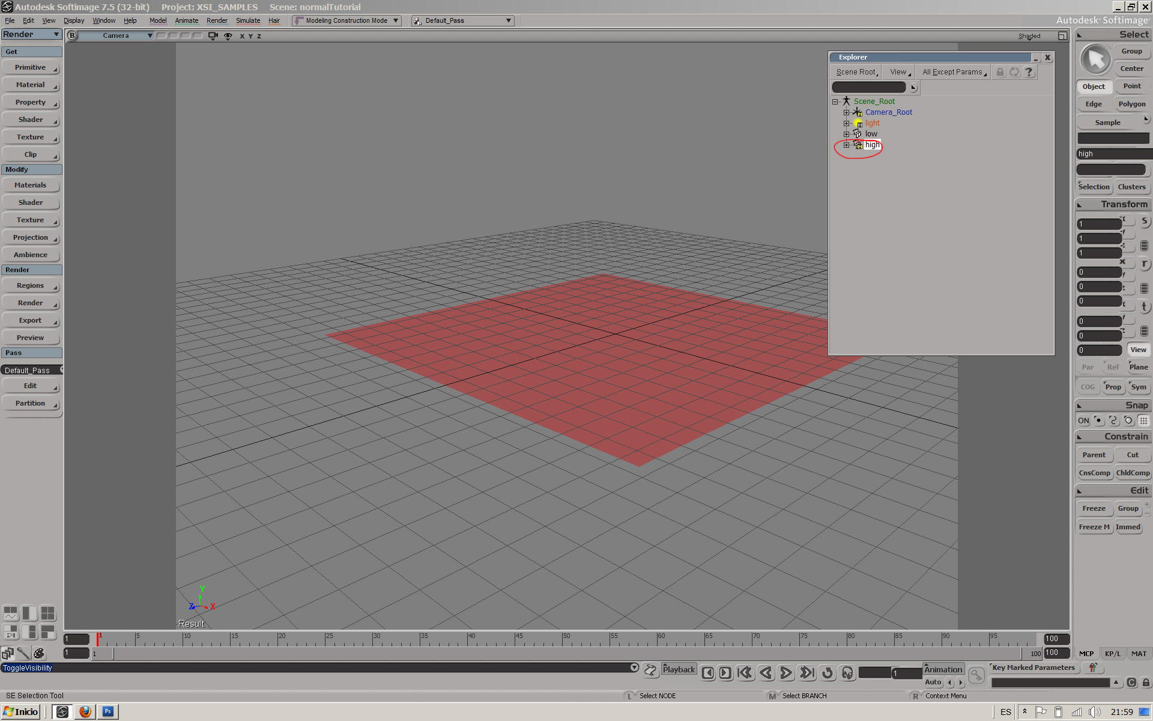Viewport: 1153px width, 721px height.
Task: Open the All Except Params filter dropdown
Action: (x=954, y=72)
